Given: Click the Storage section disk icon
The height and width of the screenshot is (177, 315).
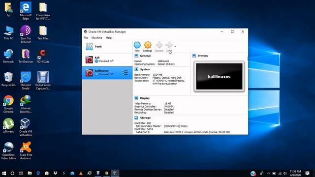Looking at the screenshot, I should pos(136,118).
